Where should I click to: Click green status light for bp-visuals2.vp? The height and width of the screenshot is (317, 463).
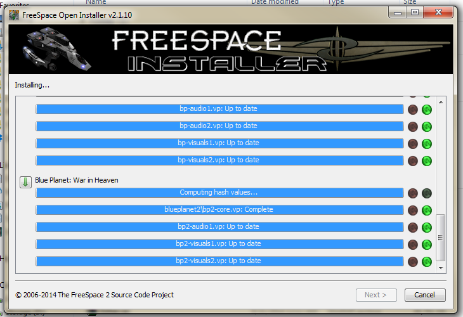click(x=427, y=161)
